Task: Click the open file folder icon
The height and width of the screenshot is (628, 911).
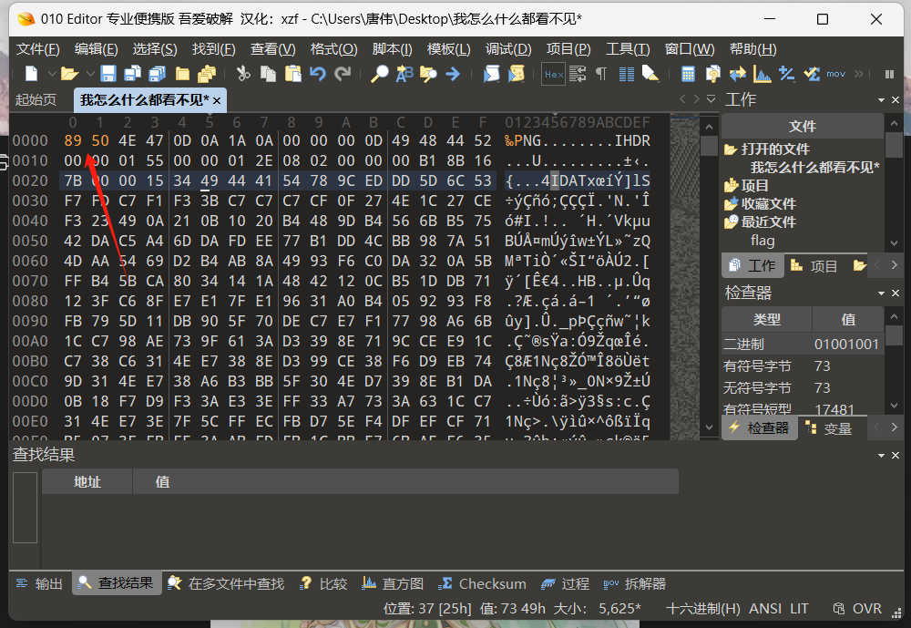Action: [x=70, y=74]
